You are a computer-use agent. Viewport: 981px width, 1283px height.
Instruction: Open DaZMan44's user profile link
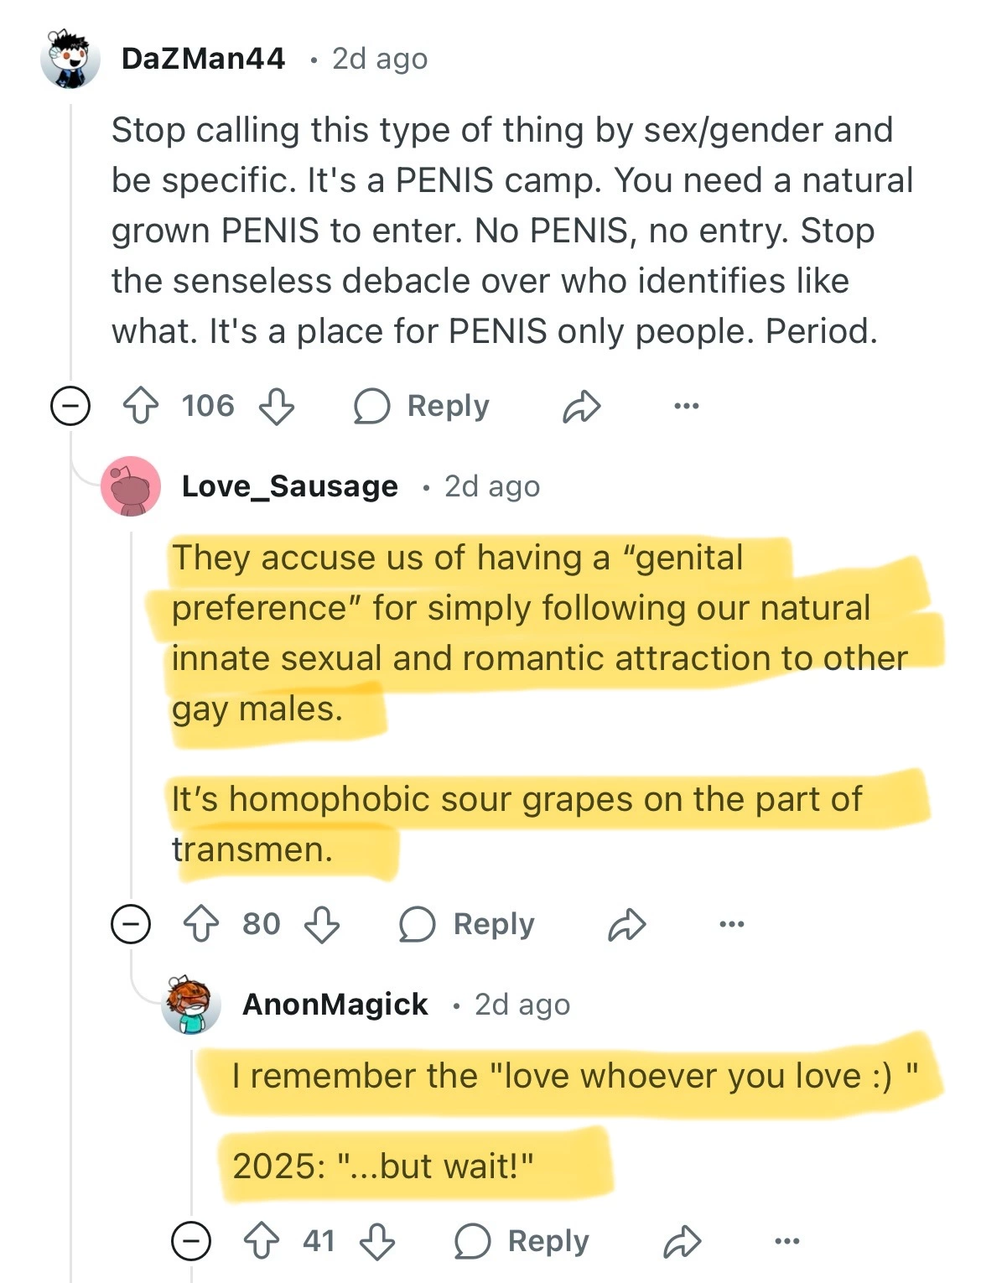[x=203, y=59]
